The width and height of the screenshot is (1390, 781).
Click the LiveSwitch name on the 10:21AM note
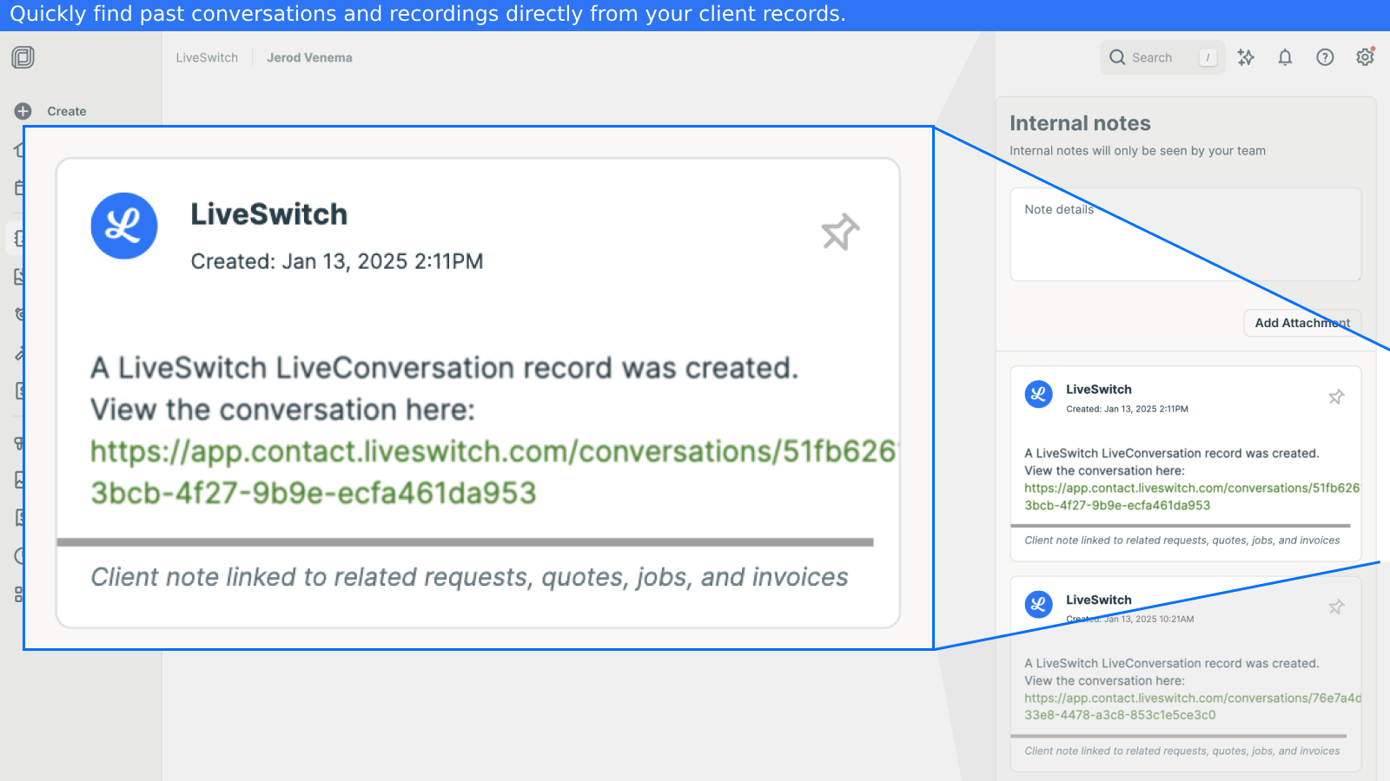coord(1099,600)
